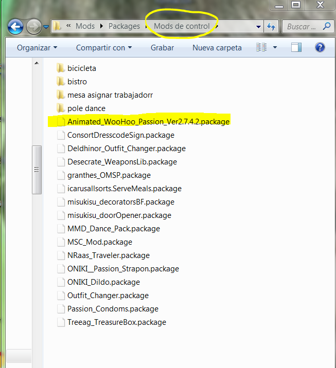Open recent pages dropdown beside Forward arrow

(46, 27)
